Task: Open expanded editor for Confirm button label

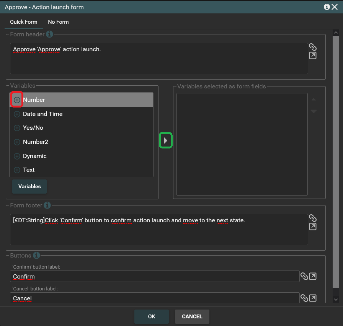Action: click(313, 276)
